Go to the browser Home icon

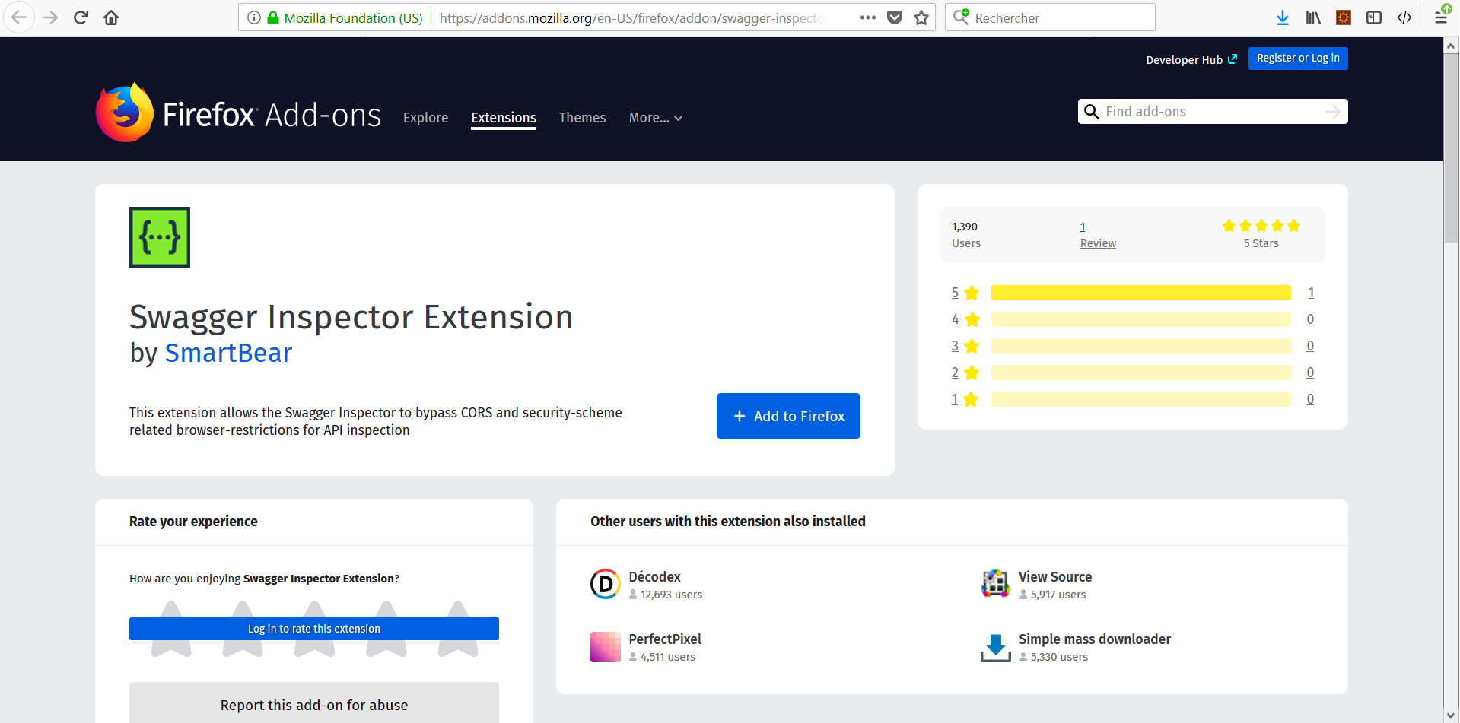111,17
